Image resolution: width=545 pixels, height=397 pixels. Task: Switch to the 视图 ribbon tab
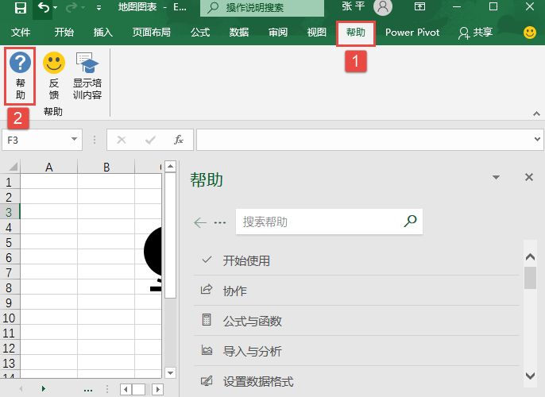[x=317, y=33]
